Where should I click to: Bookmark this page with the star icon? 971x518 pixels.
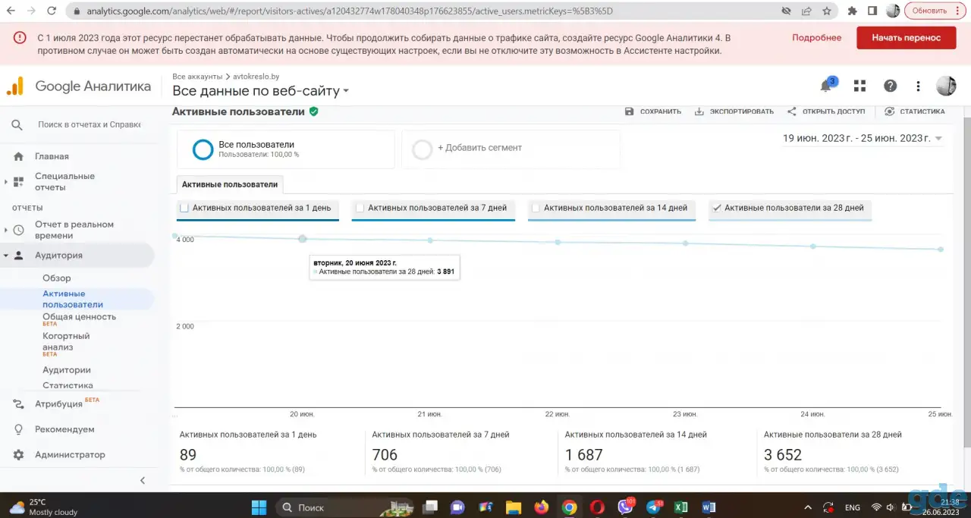(x=827, y=11)
